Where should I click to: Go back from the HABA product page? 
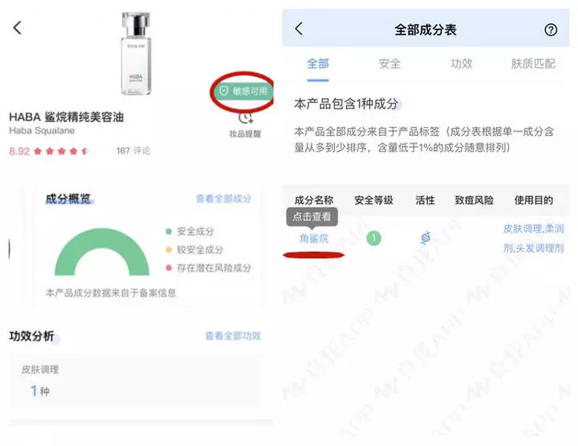coord(17,27)
